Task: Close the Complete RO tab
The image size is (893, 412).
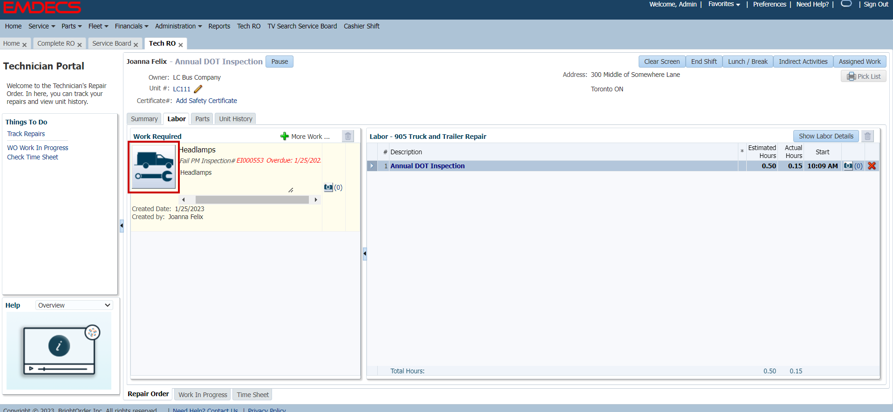Action: tap(80, 45)
